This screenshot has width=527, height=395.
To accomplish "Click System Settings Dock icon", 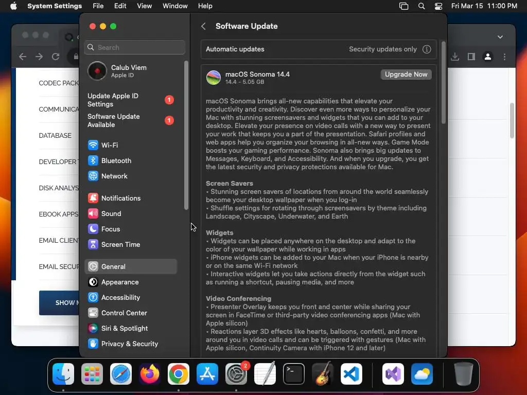I will [x=236, y=374].
